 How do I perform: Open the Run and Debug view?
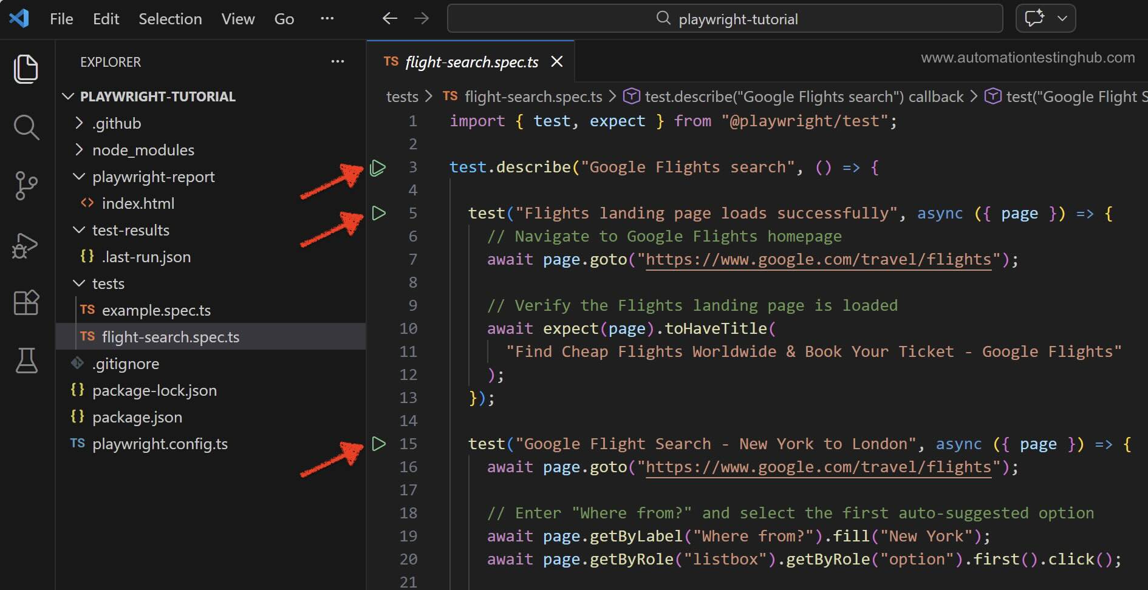[26, 245]
